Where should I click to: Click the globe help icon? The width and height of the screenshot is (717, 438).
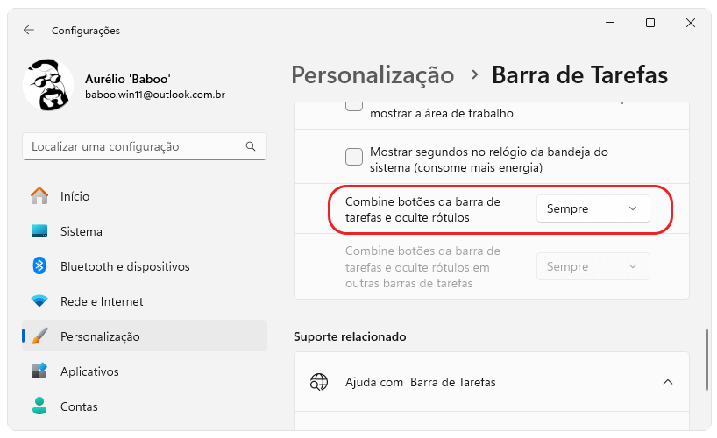tap(319, 382)
